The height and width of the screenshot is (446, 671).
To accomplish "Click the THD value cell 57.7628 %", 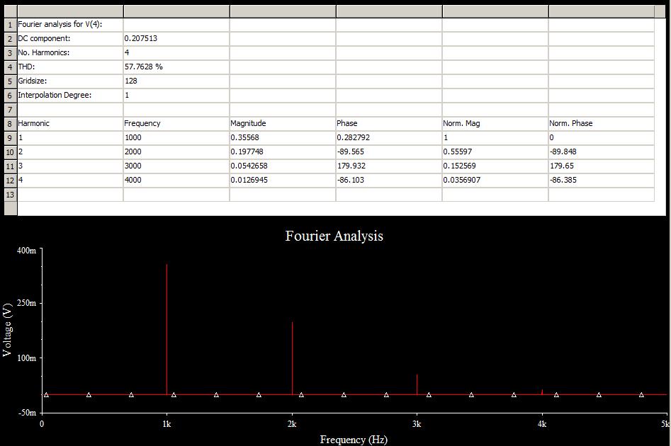I will pos(176,67).
